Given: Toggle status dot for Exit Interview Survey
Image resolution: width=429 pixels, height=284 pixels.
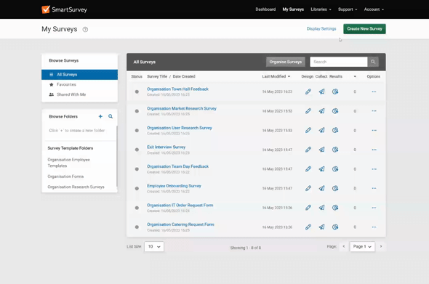Looking at the screenshot, I should 137,150.
